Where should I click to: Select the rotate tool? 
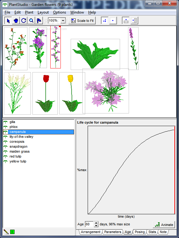click(x=23, y=20)
